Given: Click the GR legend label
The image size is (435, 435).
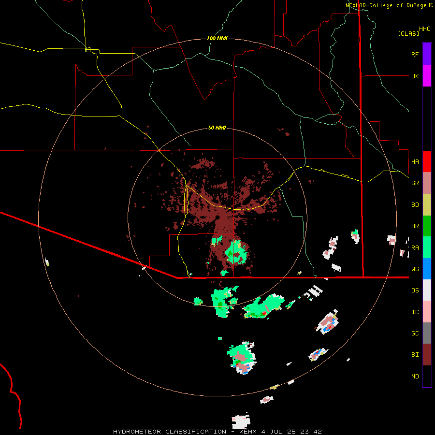Looking at the screenshot, I should click(415, 183).
